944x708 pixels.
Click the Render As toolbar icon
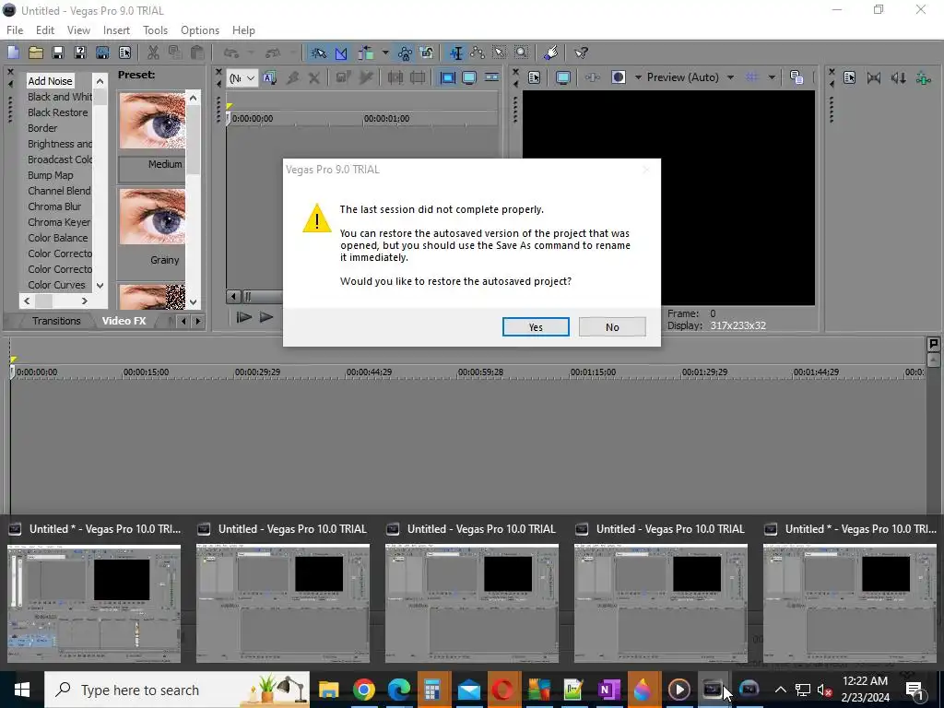102,53
